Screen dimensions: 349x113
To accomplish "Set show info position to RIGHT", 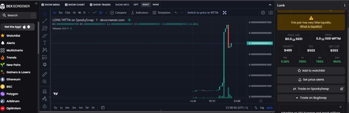I will point(146,5).
